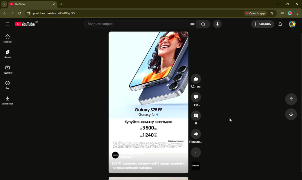Open site information icon in address bar
302x180 pixels.
(29, 13)
